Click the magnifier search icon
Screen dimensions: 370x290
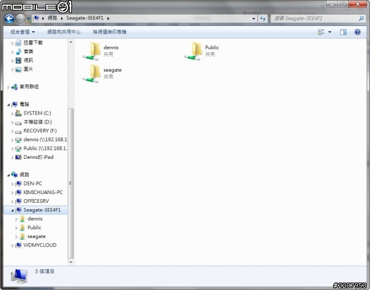coord(361,18)
